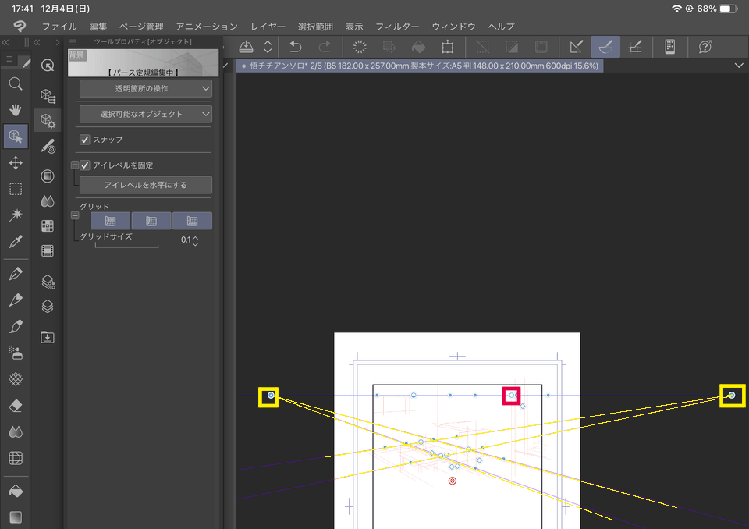The height and width of the screenshot is (529, 749).
Task: Uncheck アイレベルを固定
Action: point(84,165)
